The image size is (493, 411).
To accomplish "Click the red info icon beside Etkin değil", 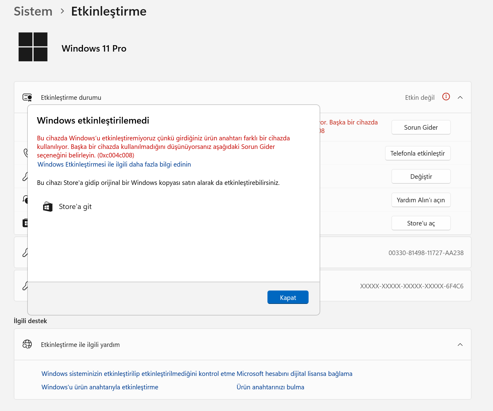I will (446, 97).
